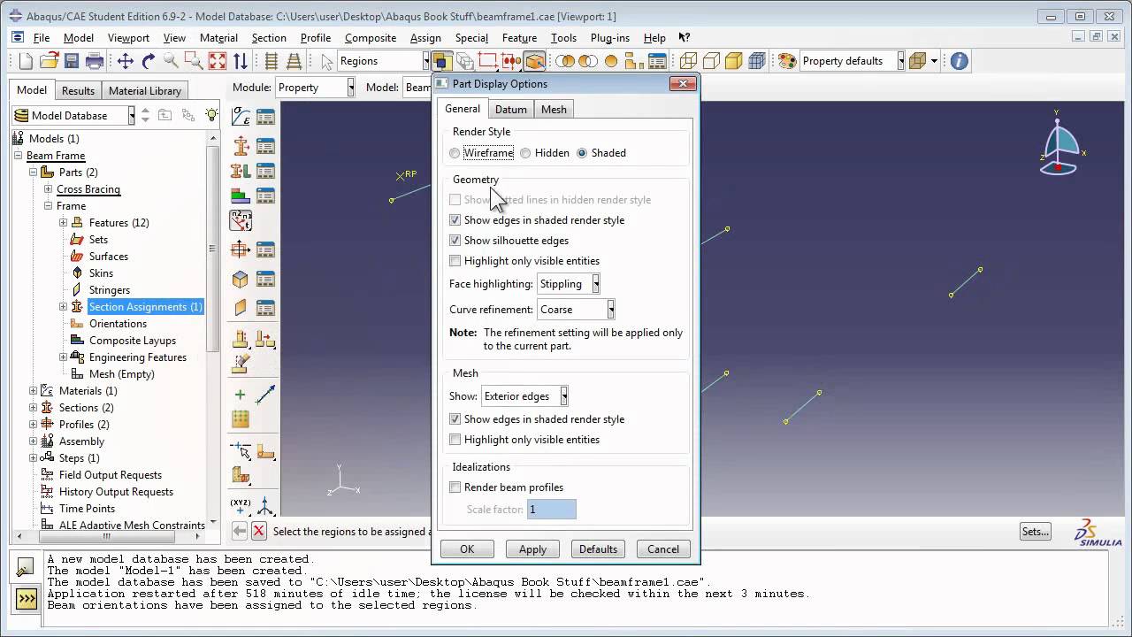
Task: Open the Curve refinement Coarse dropdown
Action: (576, 310)
